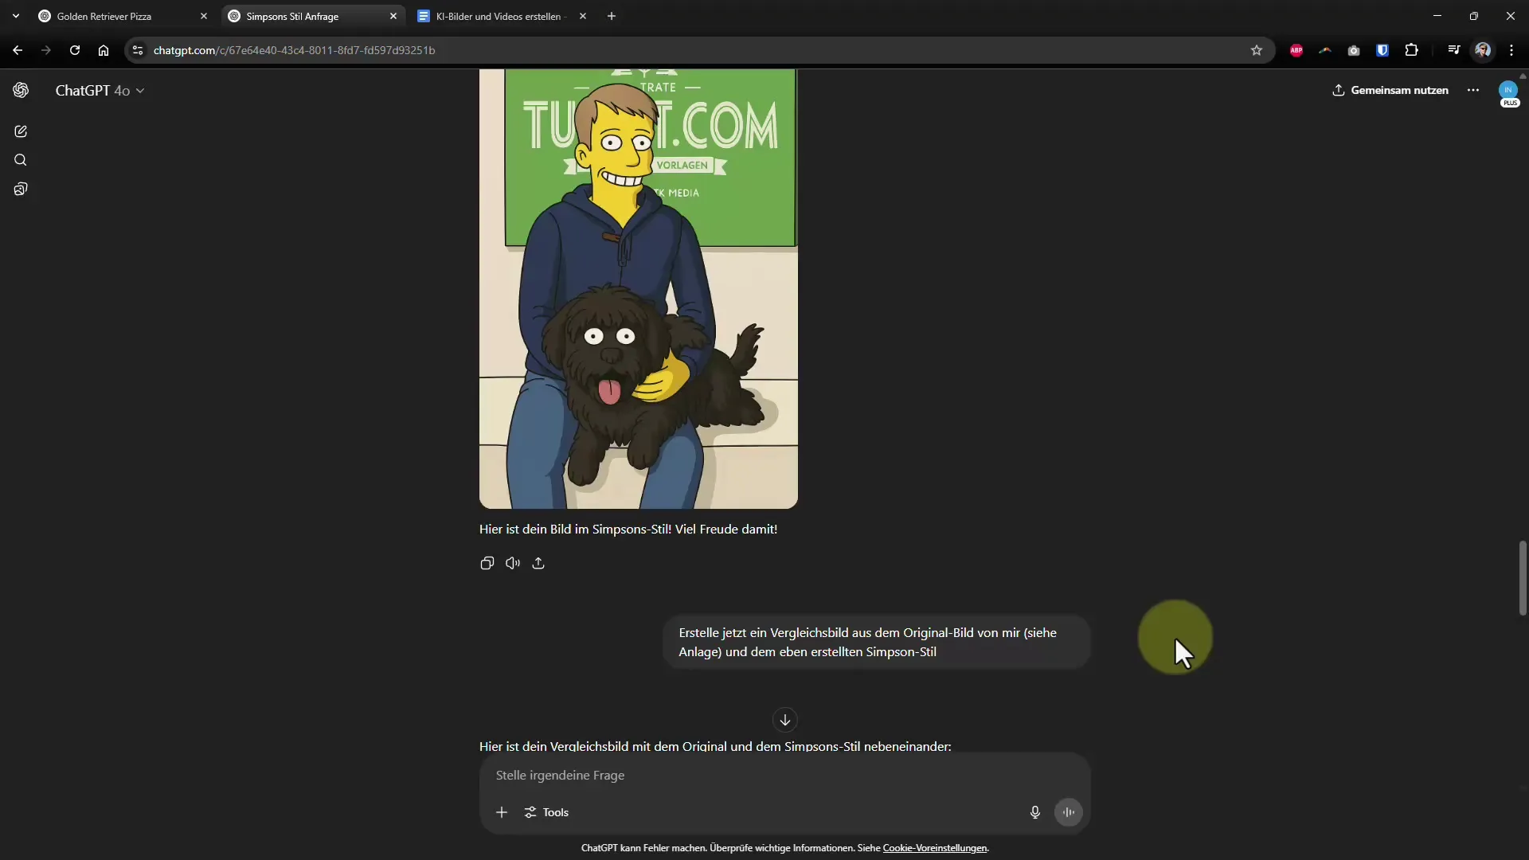Image resolution: width=1529 pixels, height=860 pixels.
Task: Copy the Simpsons-style response text
Action: pyautogui.click(x=487, y=563)
